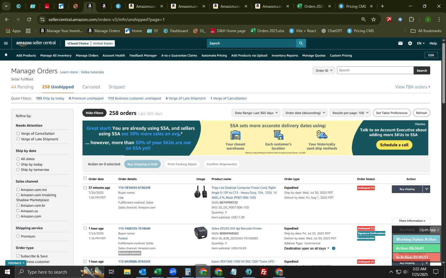Select Verge of Cancellation radio filter

click(x=18, y=133)
